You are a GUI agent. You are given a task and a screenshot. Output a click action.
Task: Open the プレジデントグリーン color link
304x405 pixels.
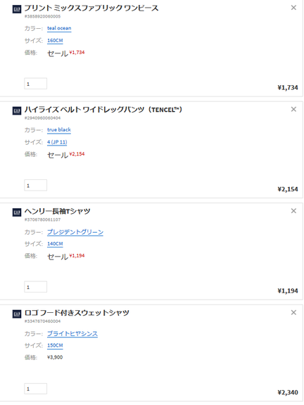(x=75, y=232)
